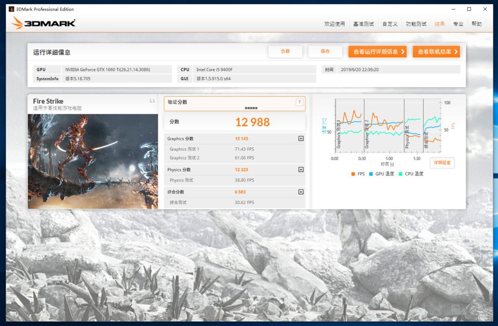Switch to the 基准测试 tab
The height and width of the screenshot is (326, 498).
[x=360, y=23]
